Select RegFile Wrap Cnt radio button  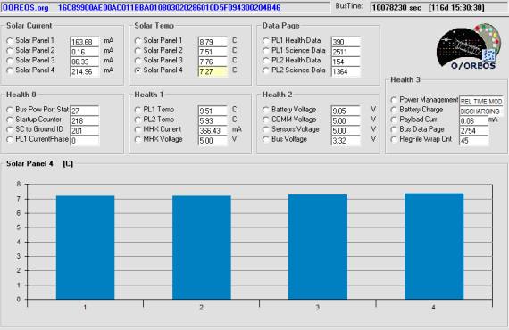point(394,140)
